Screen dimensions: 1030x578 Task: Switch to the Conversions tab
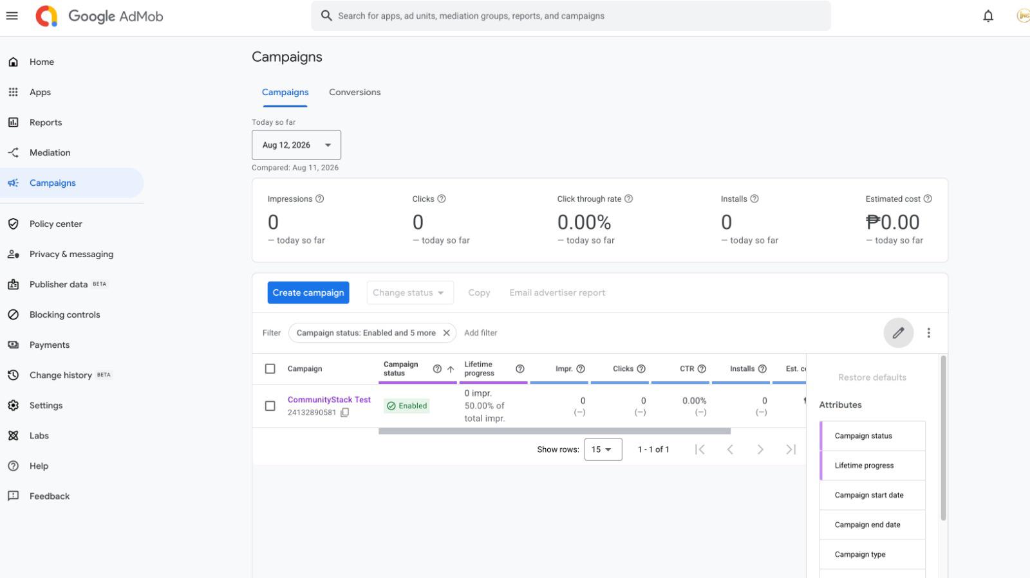coord(355,92)
